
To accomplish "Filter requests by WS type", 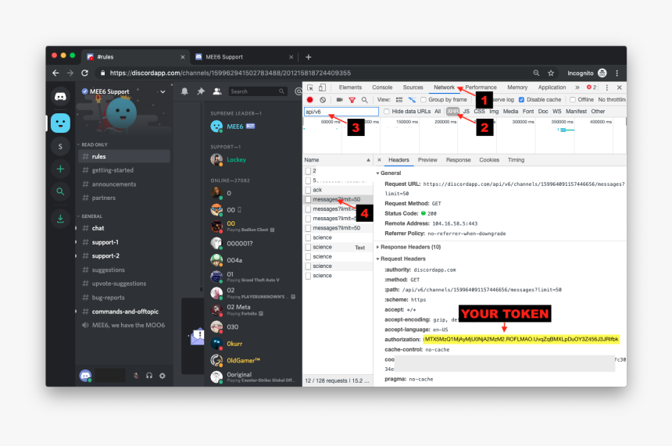I will (x=556, y=112).
